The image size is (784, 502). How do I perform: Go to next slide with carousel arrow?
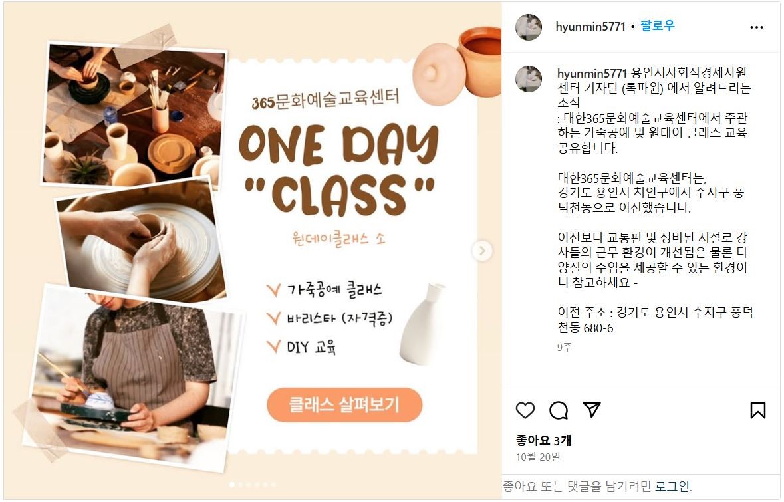(x=482, y=251)
